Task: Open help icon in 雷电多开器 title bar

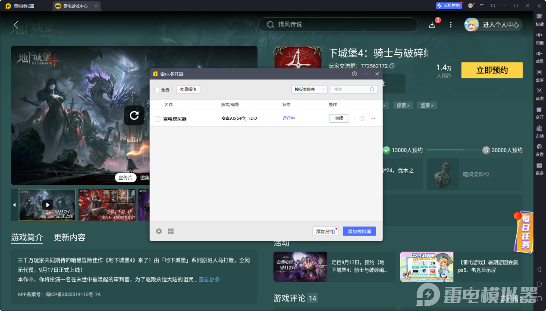Action: [355, 74]
